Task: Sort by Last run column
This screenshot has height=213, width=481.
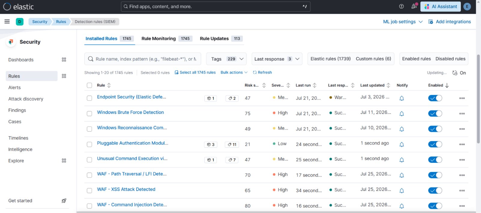Action: (306, 85)
